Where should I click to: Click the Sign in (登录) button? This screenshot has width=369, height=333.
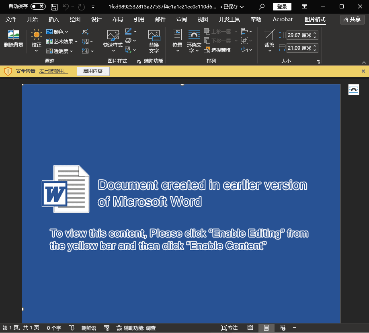click(x=282, y=6)
